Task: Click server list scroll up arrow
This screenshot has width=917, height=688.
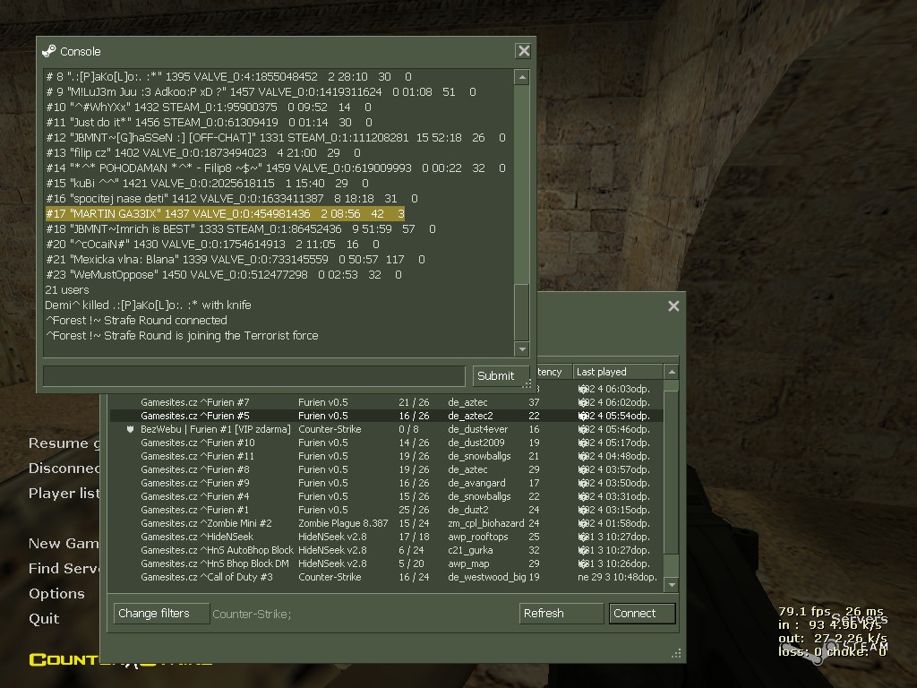Action: (x=672, y=372)
